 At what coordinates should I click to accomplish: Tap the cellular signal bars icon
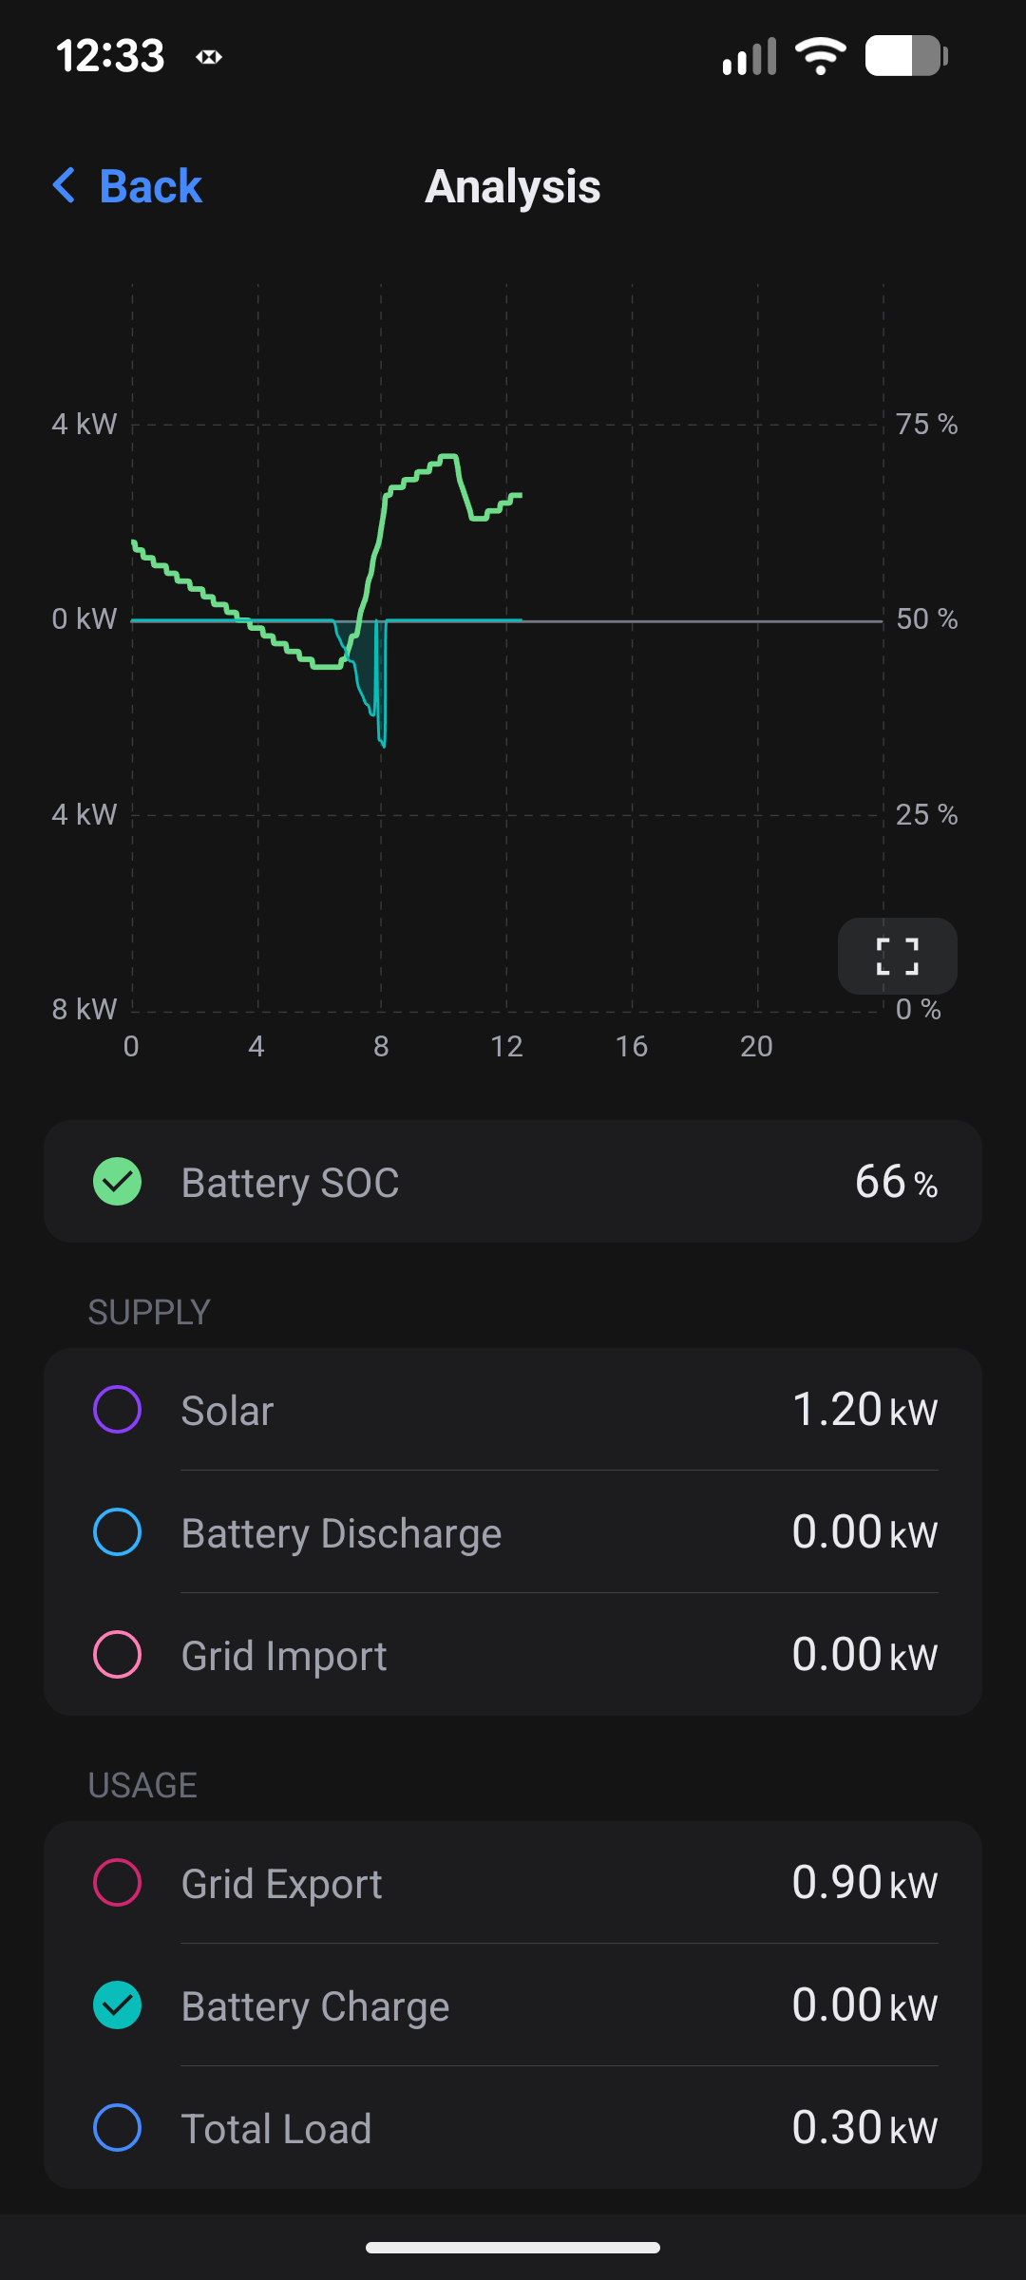coord(750,57)
